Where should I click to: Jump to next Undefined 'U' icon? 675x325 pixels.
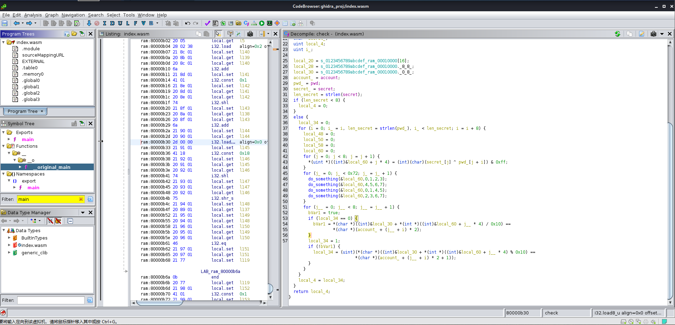[120, 23]
